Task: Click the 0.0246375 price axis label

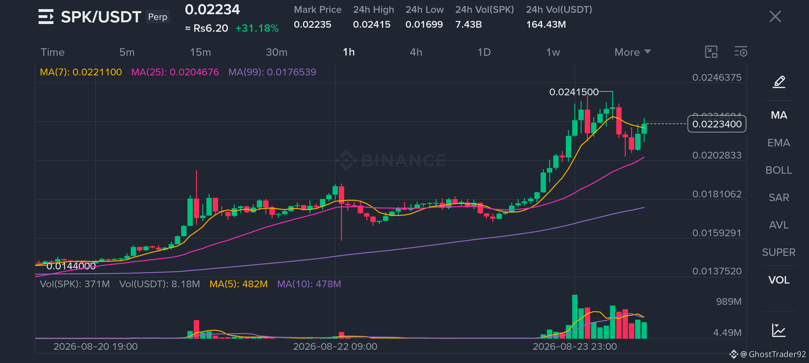Action: 717,77
